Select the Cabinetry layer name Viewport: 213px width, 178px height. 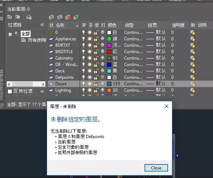click(64, 58)
